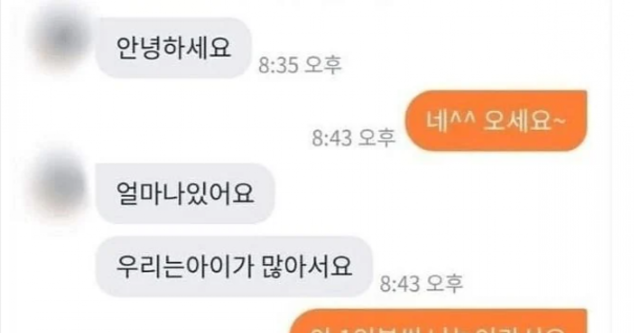The height and width of the screenshot is (333, 634).
Task: Click the 8:35 digits of first timestamp
Action: pos(279,65)
